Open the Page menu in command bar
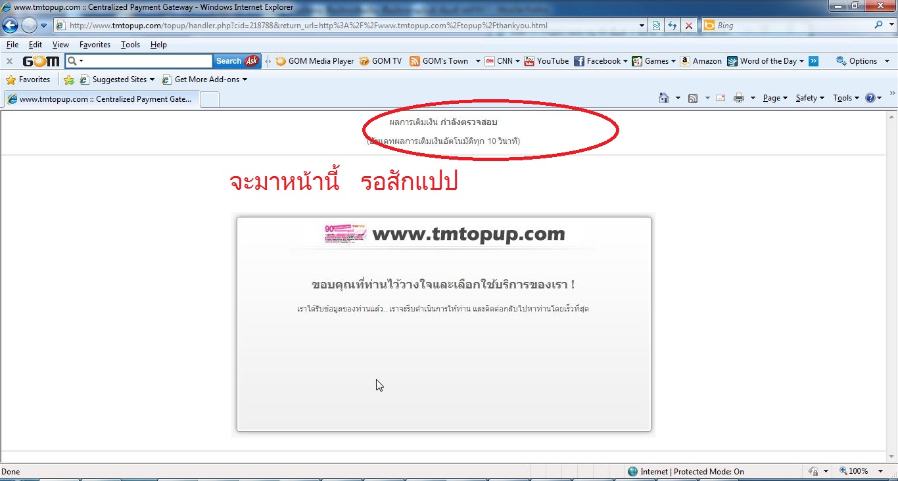Viewport: 898px width, 481px height. point(775,98)
